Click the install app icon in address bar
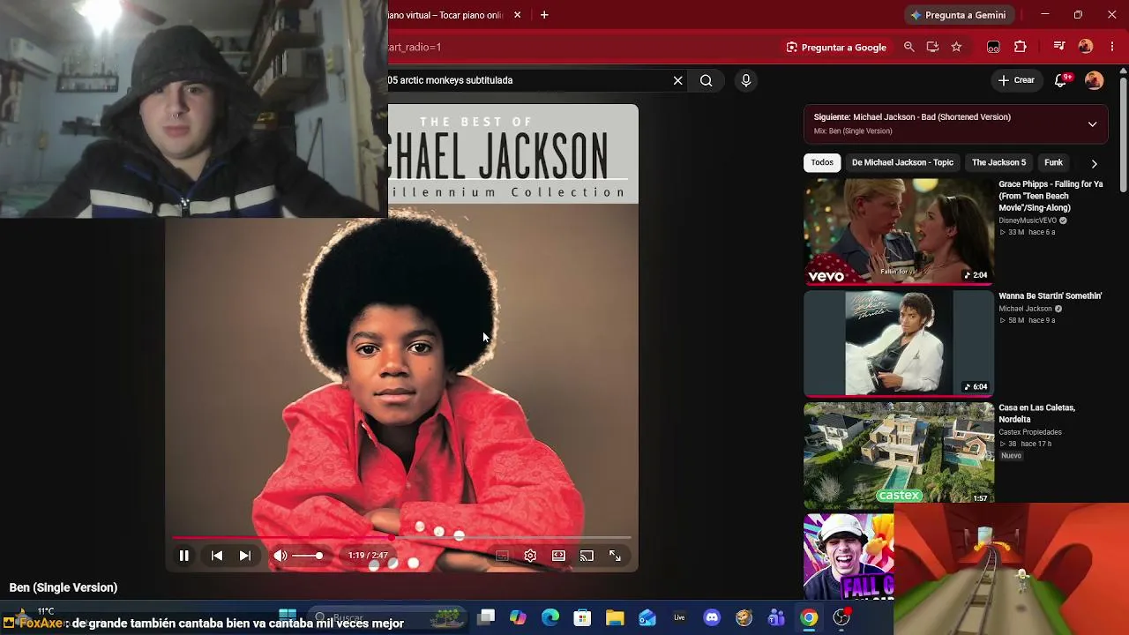This screenshot has width=1129, height=635. (932, 47)
